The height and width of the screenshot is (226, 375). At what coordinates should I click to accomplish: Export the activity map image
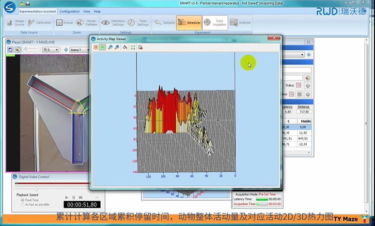[140, 48]
